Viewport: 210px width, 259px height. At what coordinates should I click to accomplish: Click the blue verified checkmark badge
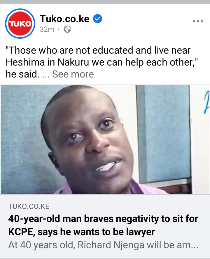coord(97,19)
